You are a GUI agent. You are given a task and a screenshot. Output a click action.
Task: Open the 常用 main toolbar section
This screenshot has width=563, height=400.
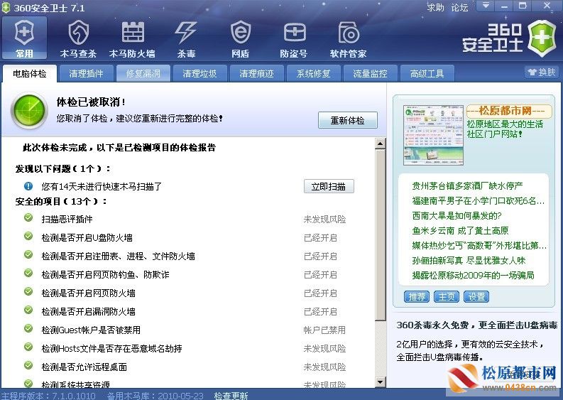pos(24,38)
